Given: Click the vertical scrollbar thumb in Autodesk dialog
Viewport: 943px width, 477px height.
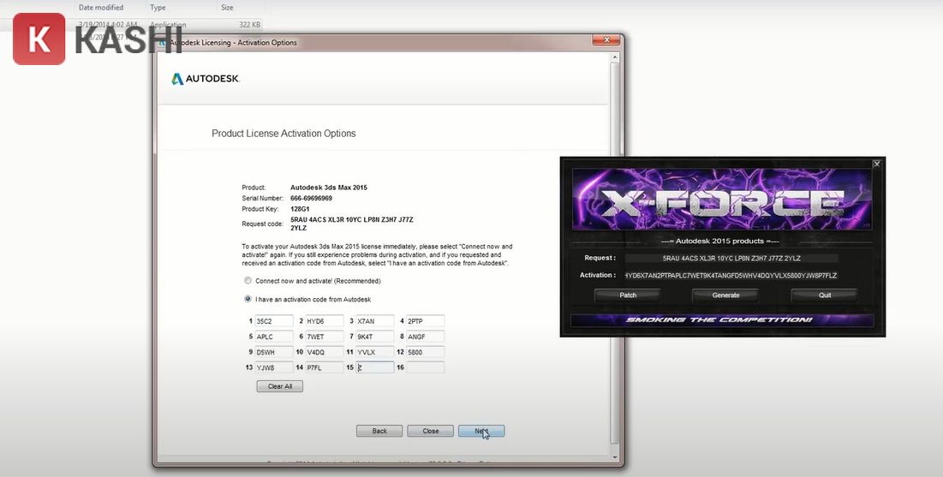Looking at the screenshot, I should point(615,253).
